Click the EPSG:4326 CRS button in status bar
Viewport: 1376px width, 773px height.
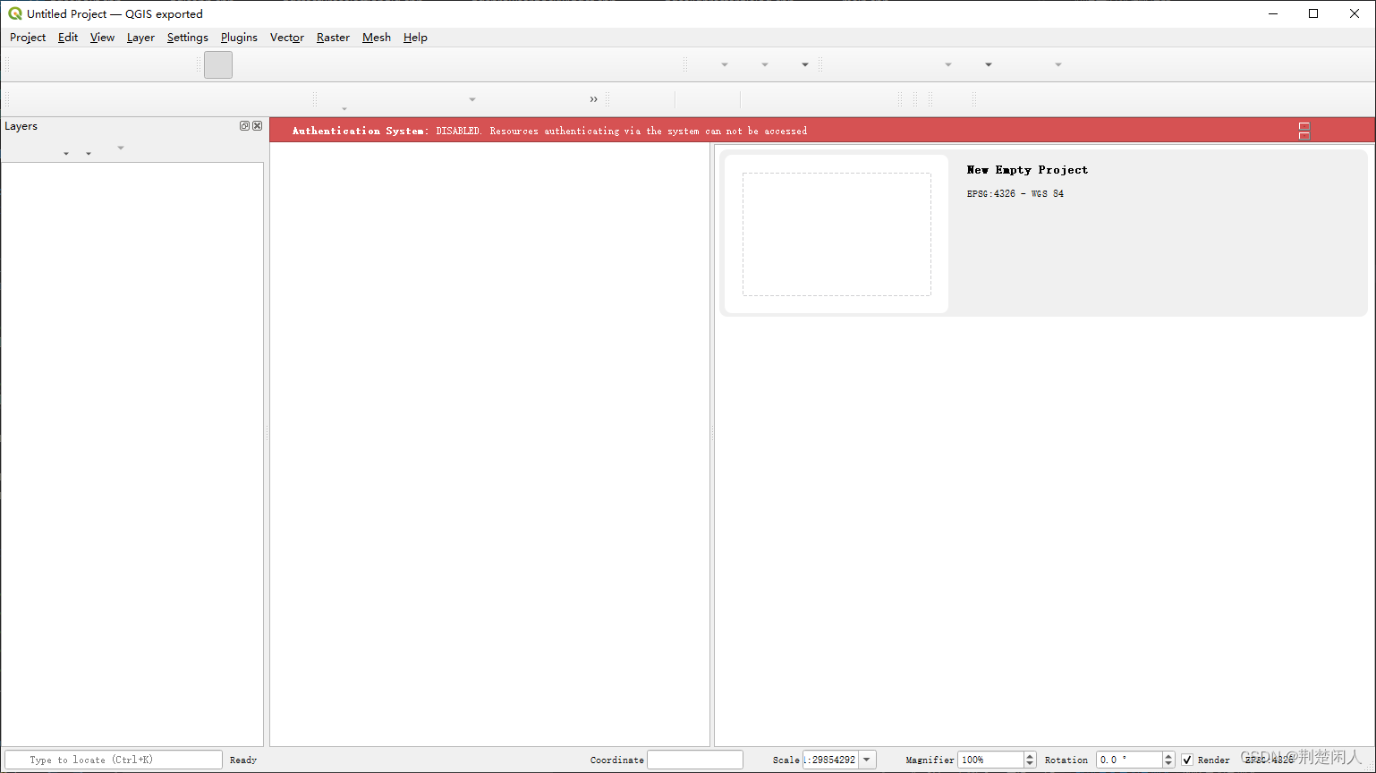1270,760
